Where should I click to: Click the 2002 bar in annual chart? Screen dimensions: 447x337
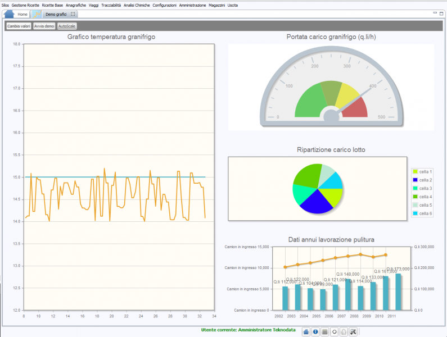click(x=285, y=298)
